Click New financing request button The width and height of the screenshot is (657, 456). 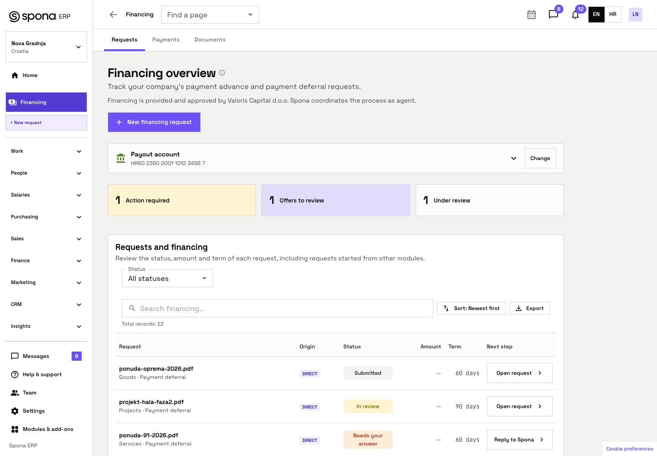point(154,122)
